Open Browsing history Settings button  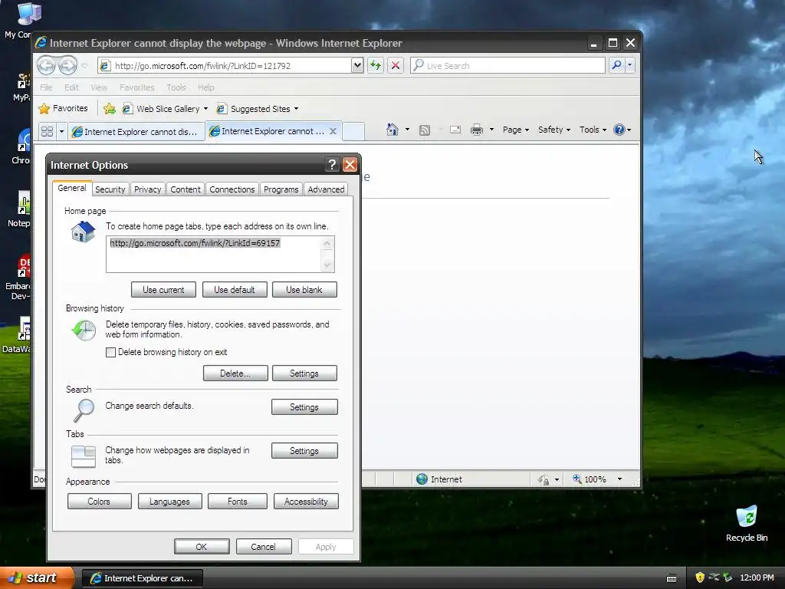(304, 373)
